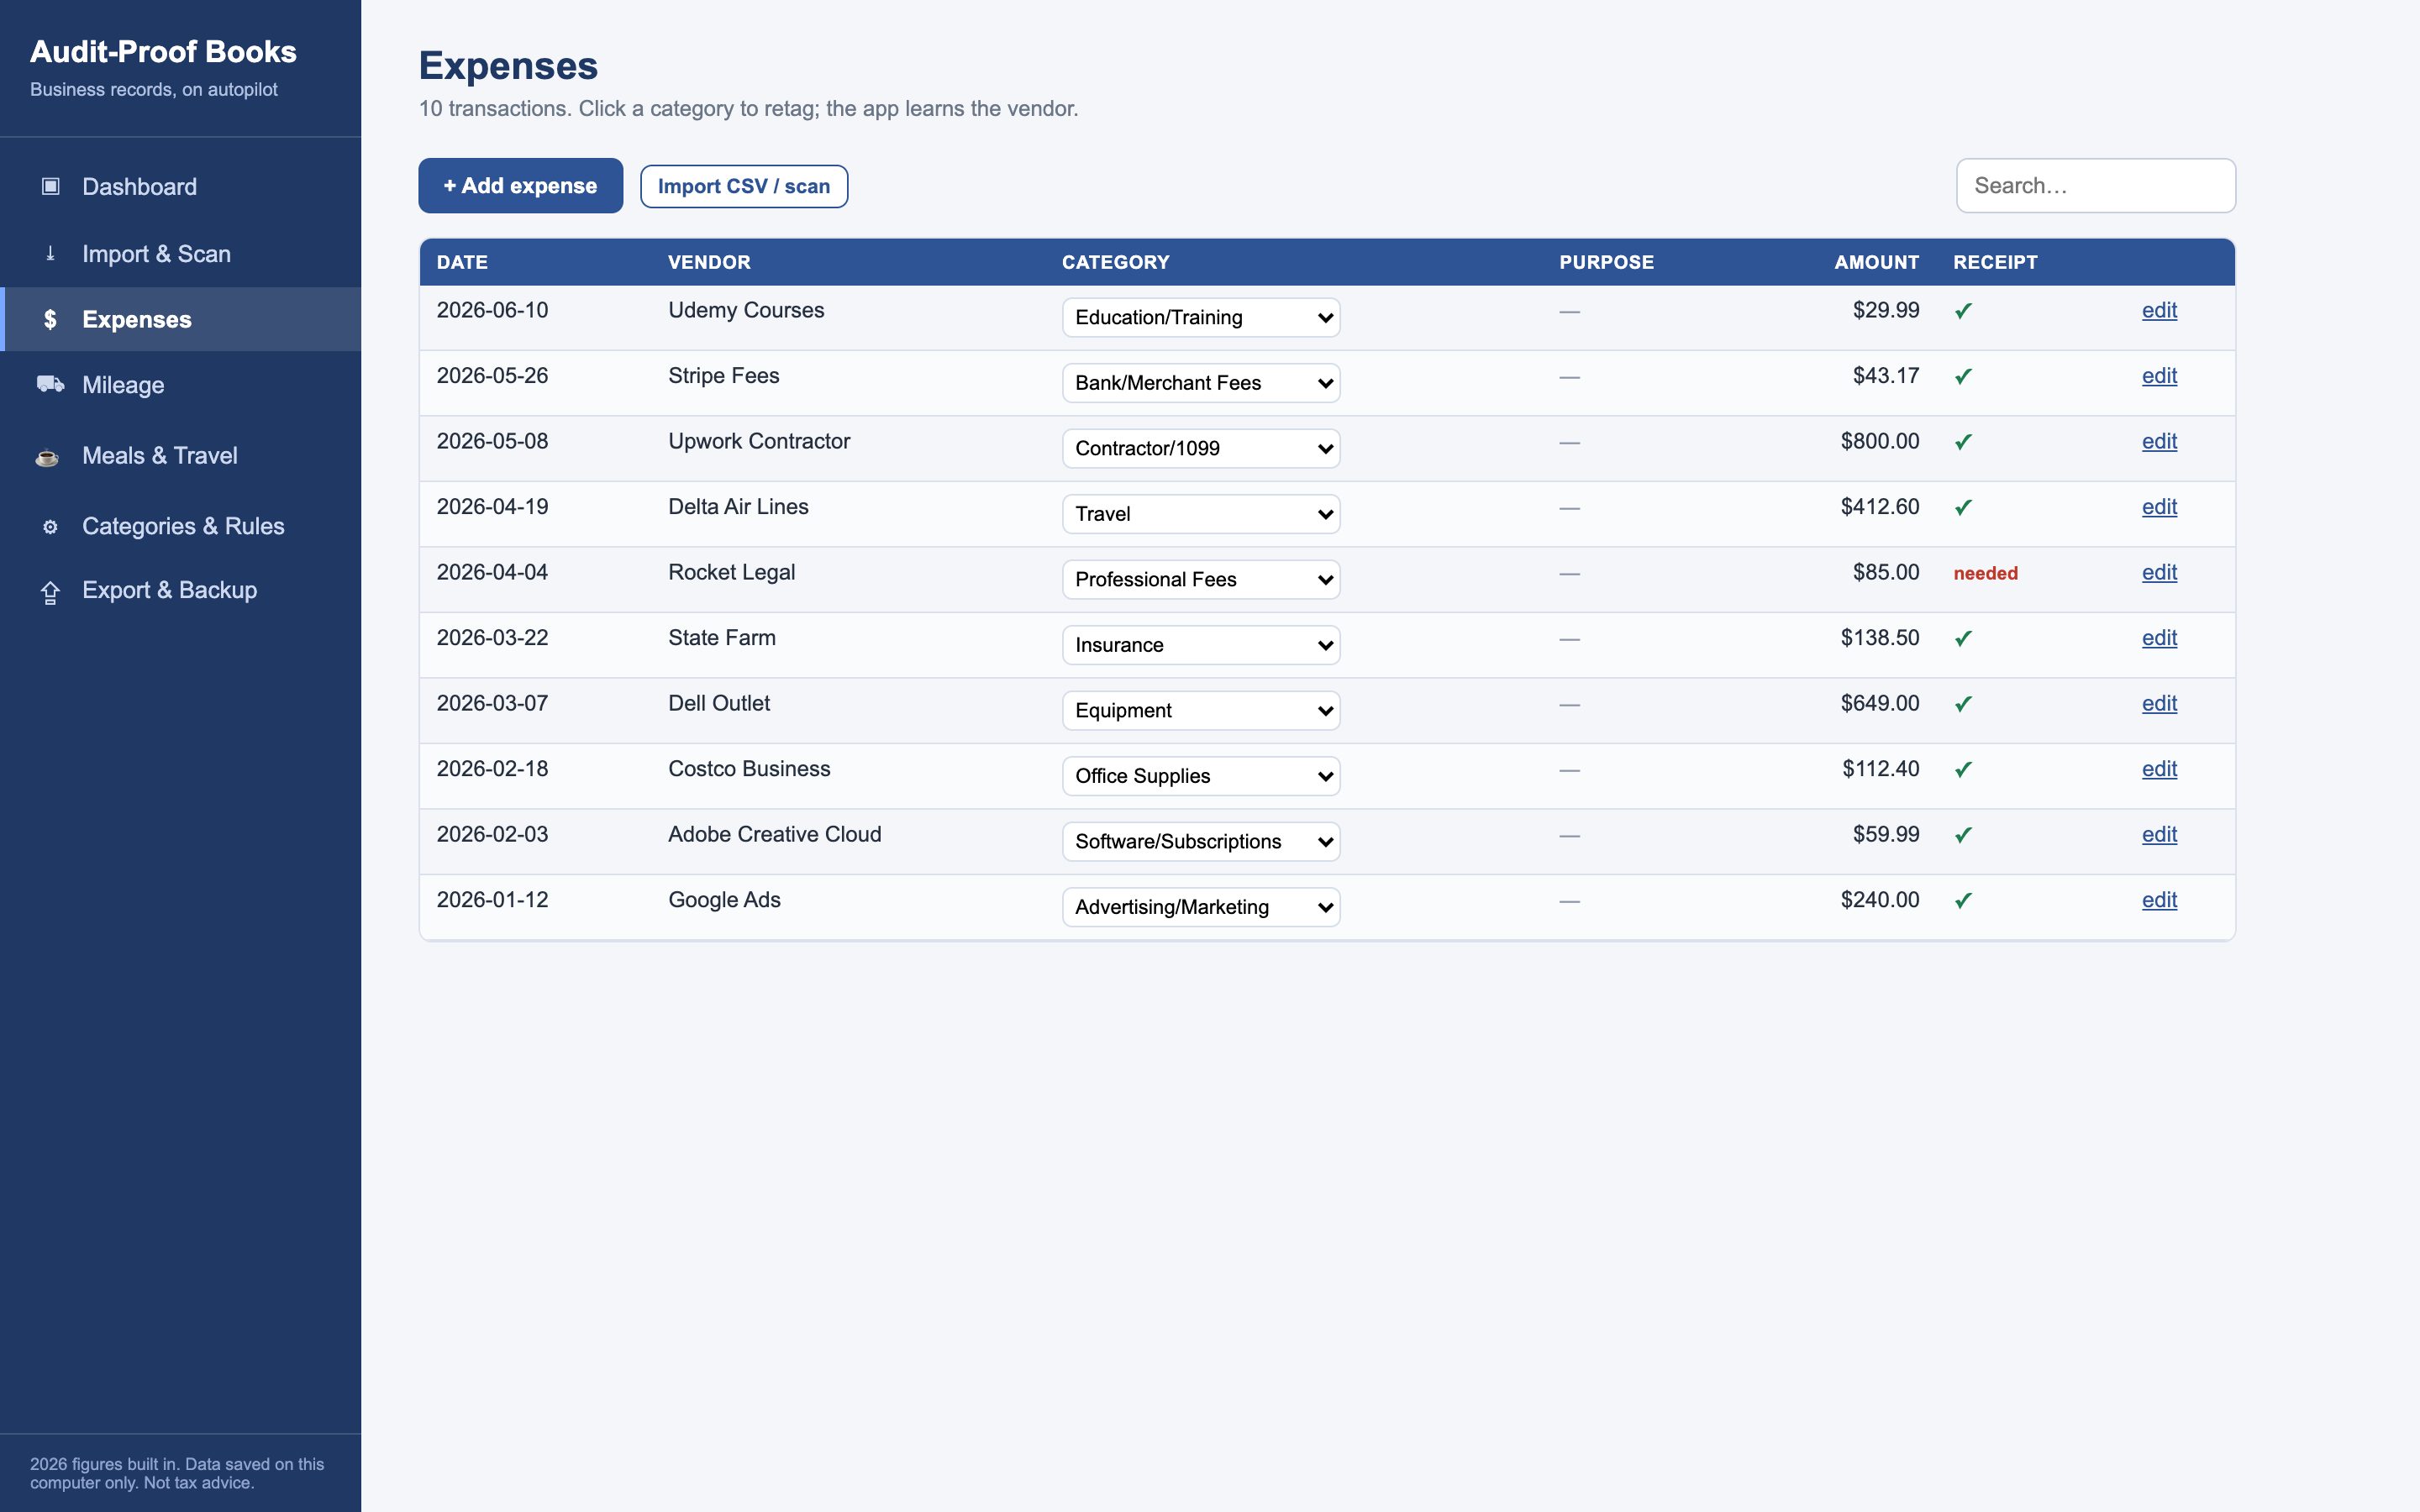Image resolution: width=2420 pixels, height=1512 pixels.
Task: Open Software/Subscriptions category dropdown
Action: [1201, 841]
